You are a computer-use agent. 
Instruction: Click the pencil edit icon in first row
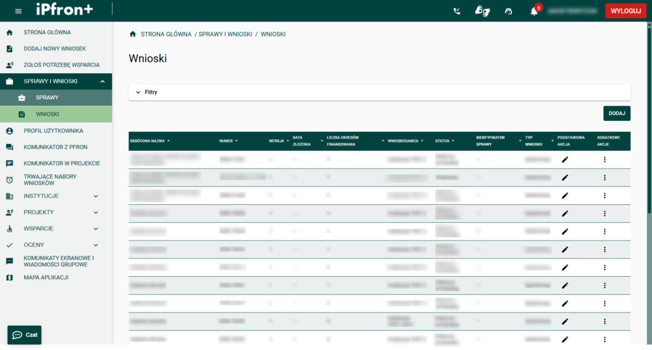565,160
